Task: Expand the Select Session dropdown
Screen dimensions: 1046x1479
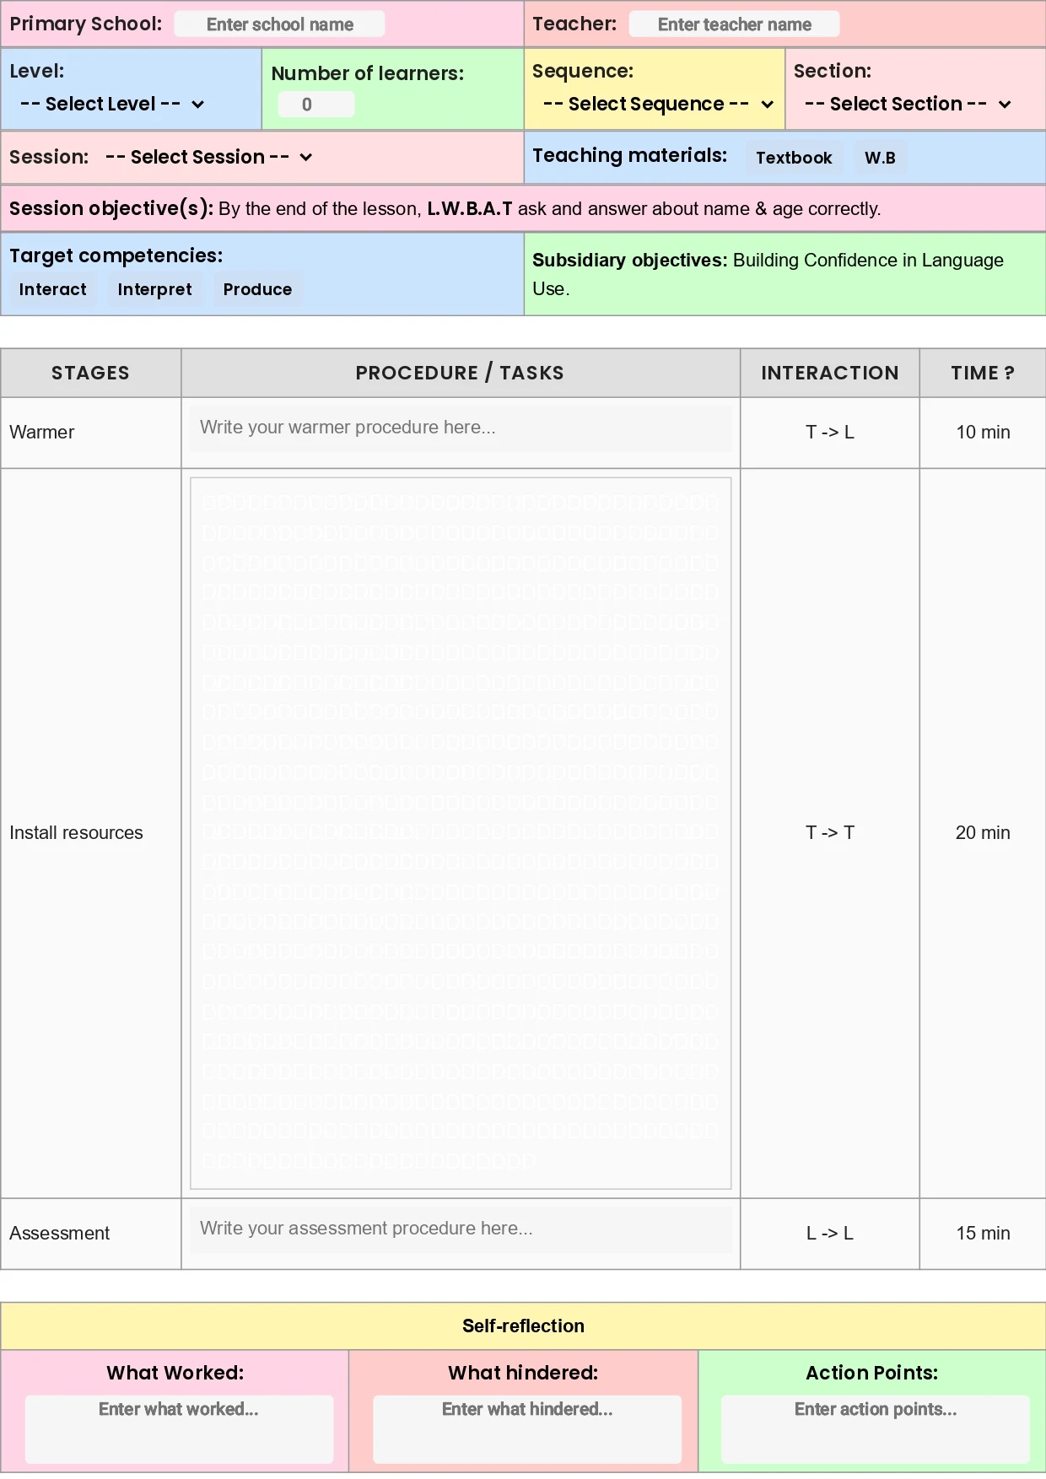Action: (208, 158)
